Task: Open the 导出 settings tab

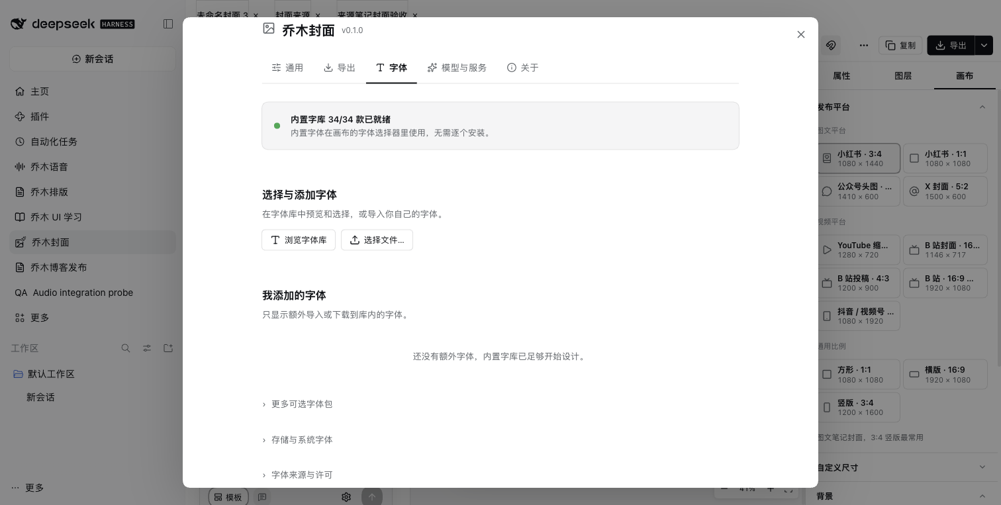Action: coord(340,68)
